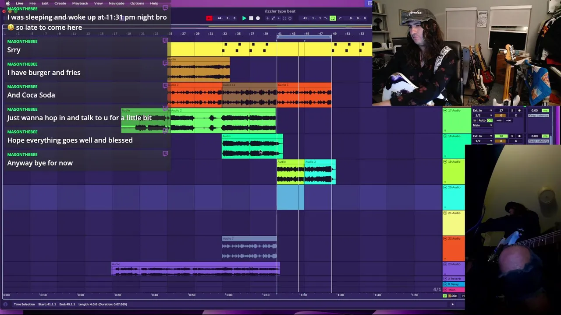Expand the A Reverb return track
The image size is (561, 315).
pos(445,279)
